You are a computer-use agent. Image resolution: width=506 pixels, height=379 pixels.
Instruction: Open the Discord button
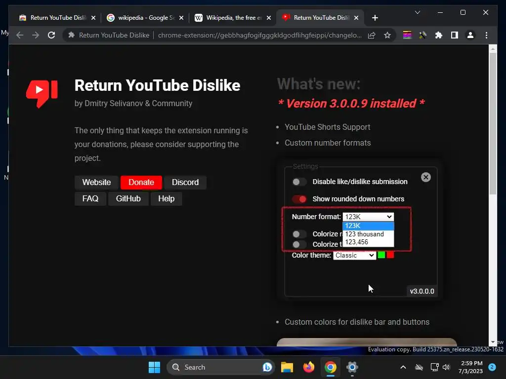(x=185, y=183)
